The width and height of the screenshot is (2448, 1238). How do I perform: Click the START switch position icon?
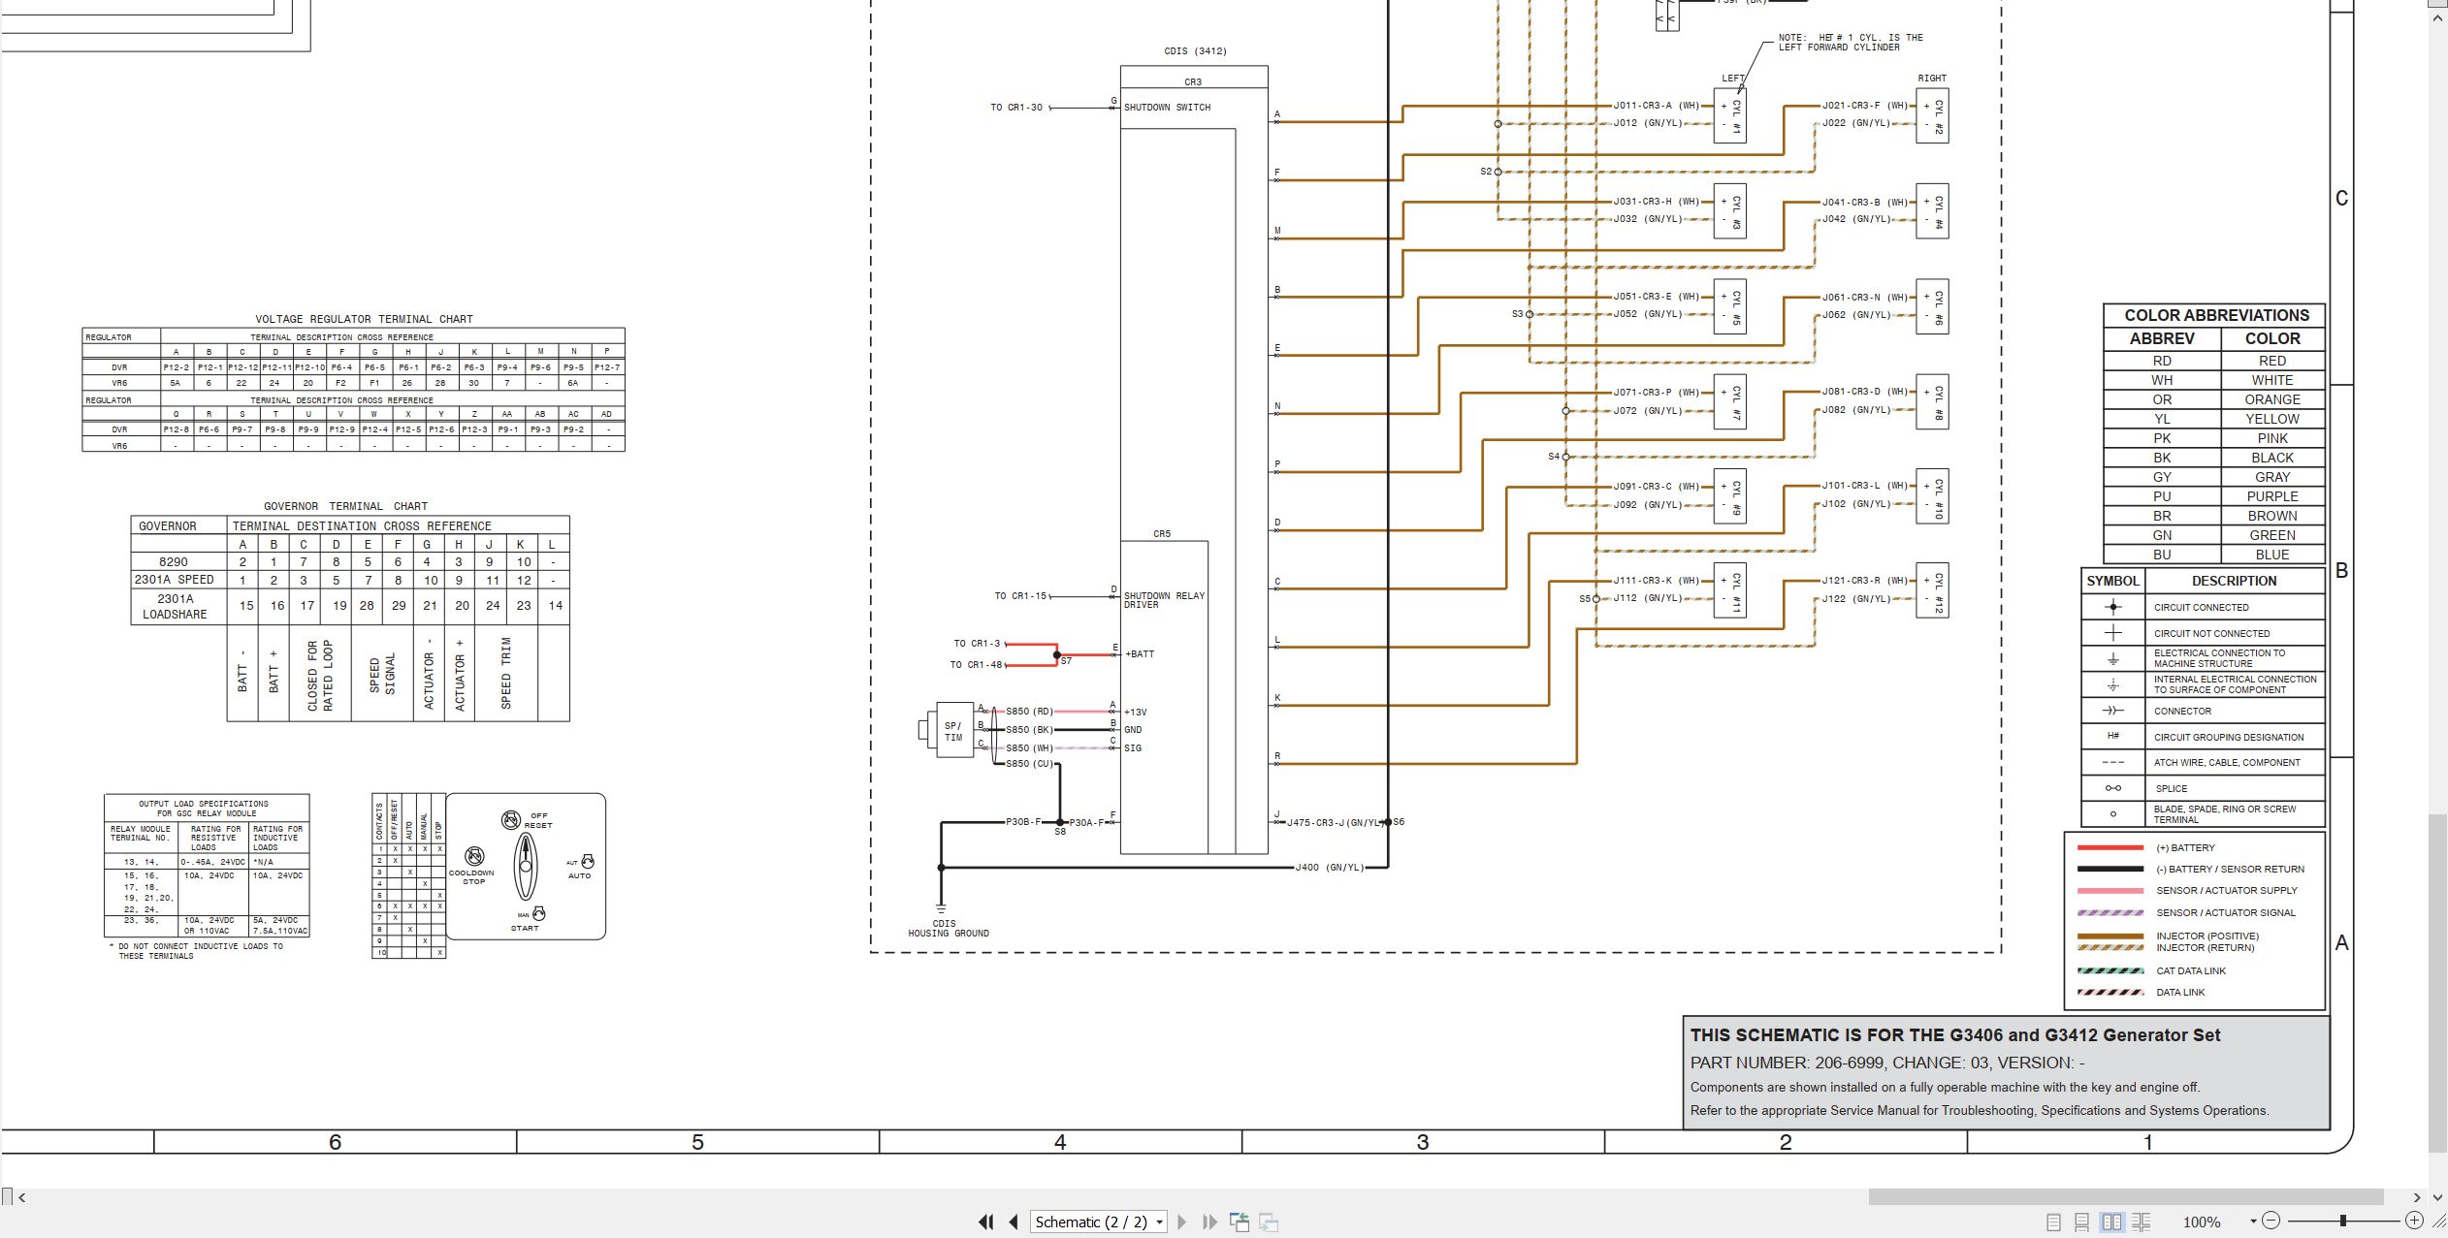coord(539,913)
